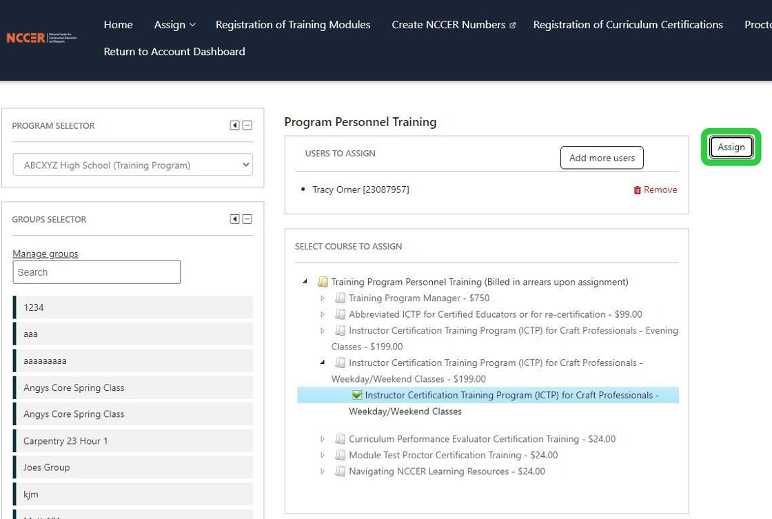Image resolution: width=772 pixels, height=519 pixels.
Task: Click the left-arrow icon on Groups Selector header
Action: pyautogui.click(x=234, y=218)
